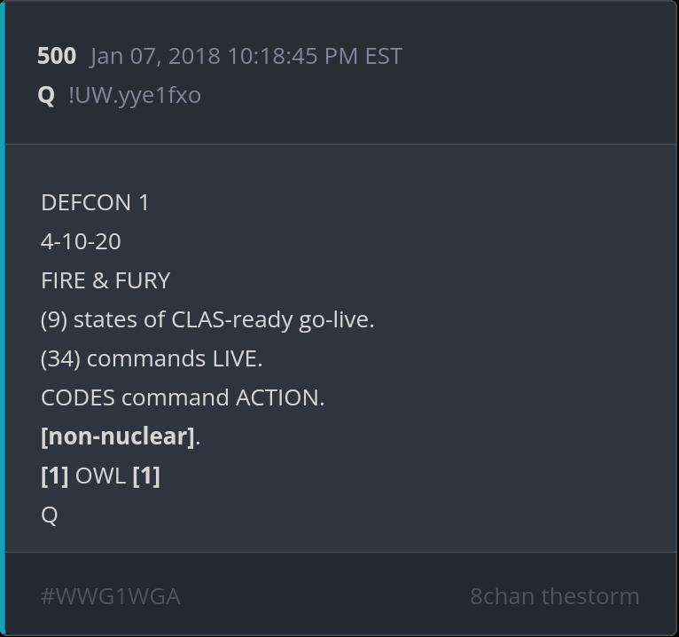
Task: Click the second bold [1] after OWL
Action: pyautogui.click(x=146, y=476)
